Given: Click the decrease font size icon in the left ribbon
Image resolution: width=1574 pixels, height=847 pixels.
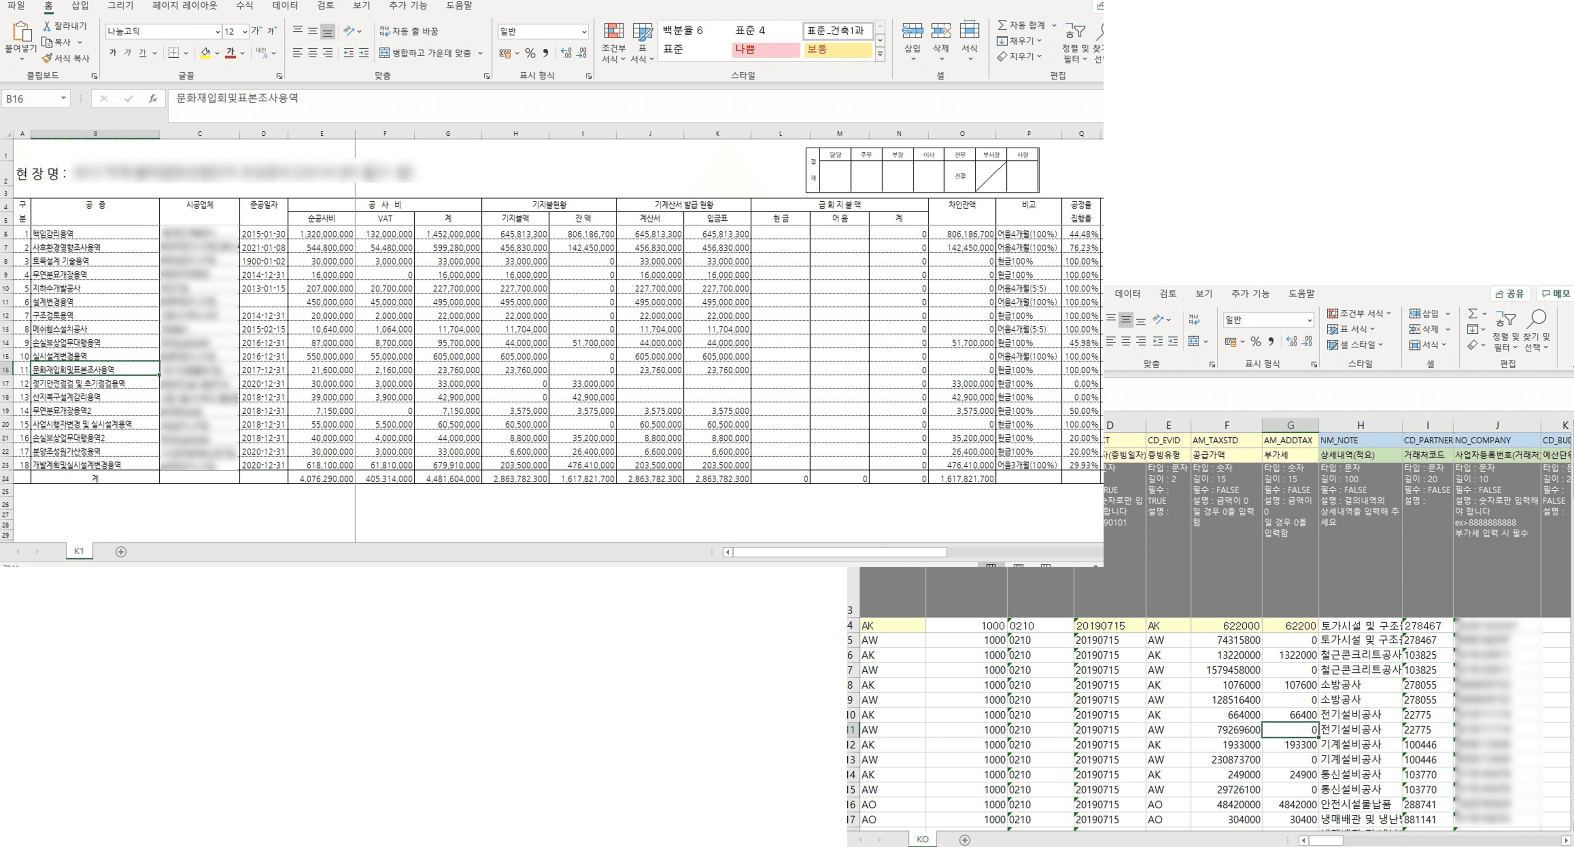Looking at the screenshot, I should tap(272, 30).
